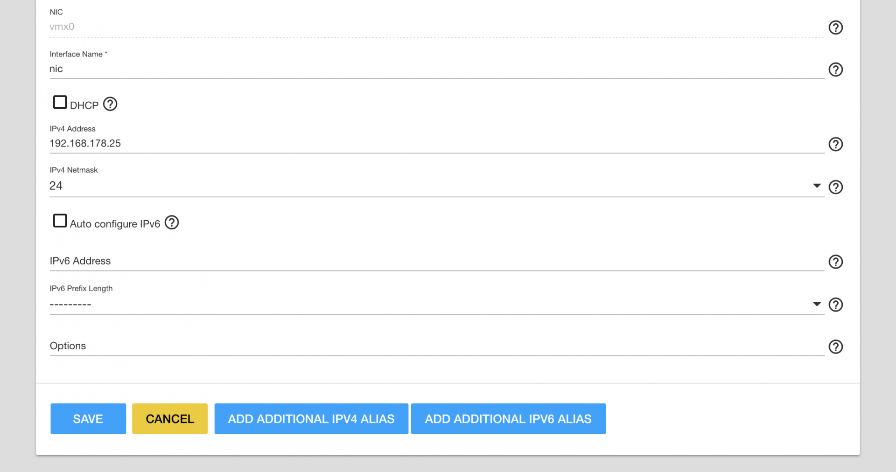Show help for Interface Name field
Image resolution: width=896 pixels, height=472 pixels.
click(835, 69)
